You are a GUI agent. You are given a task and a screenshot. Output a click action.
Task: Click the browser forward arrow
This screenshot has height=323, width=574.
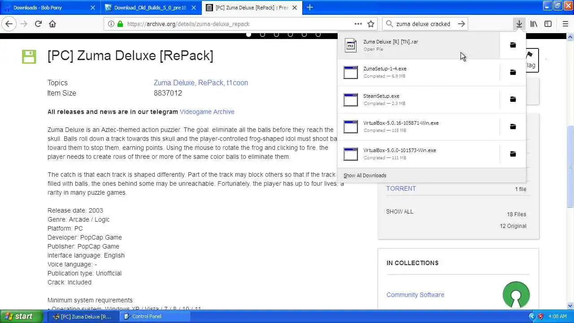[24, 24]
